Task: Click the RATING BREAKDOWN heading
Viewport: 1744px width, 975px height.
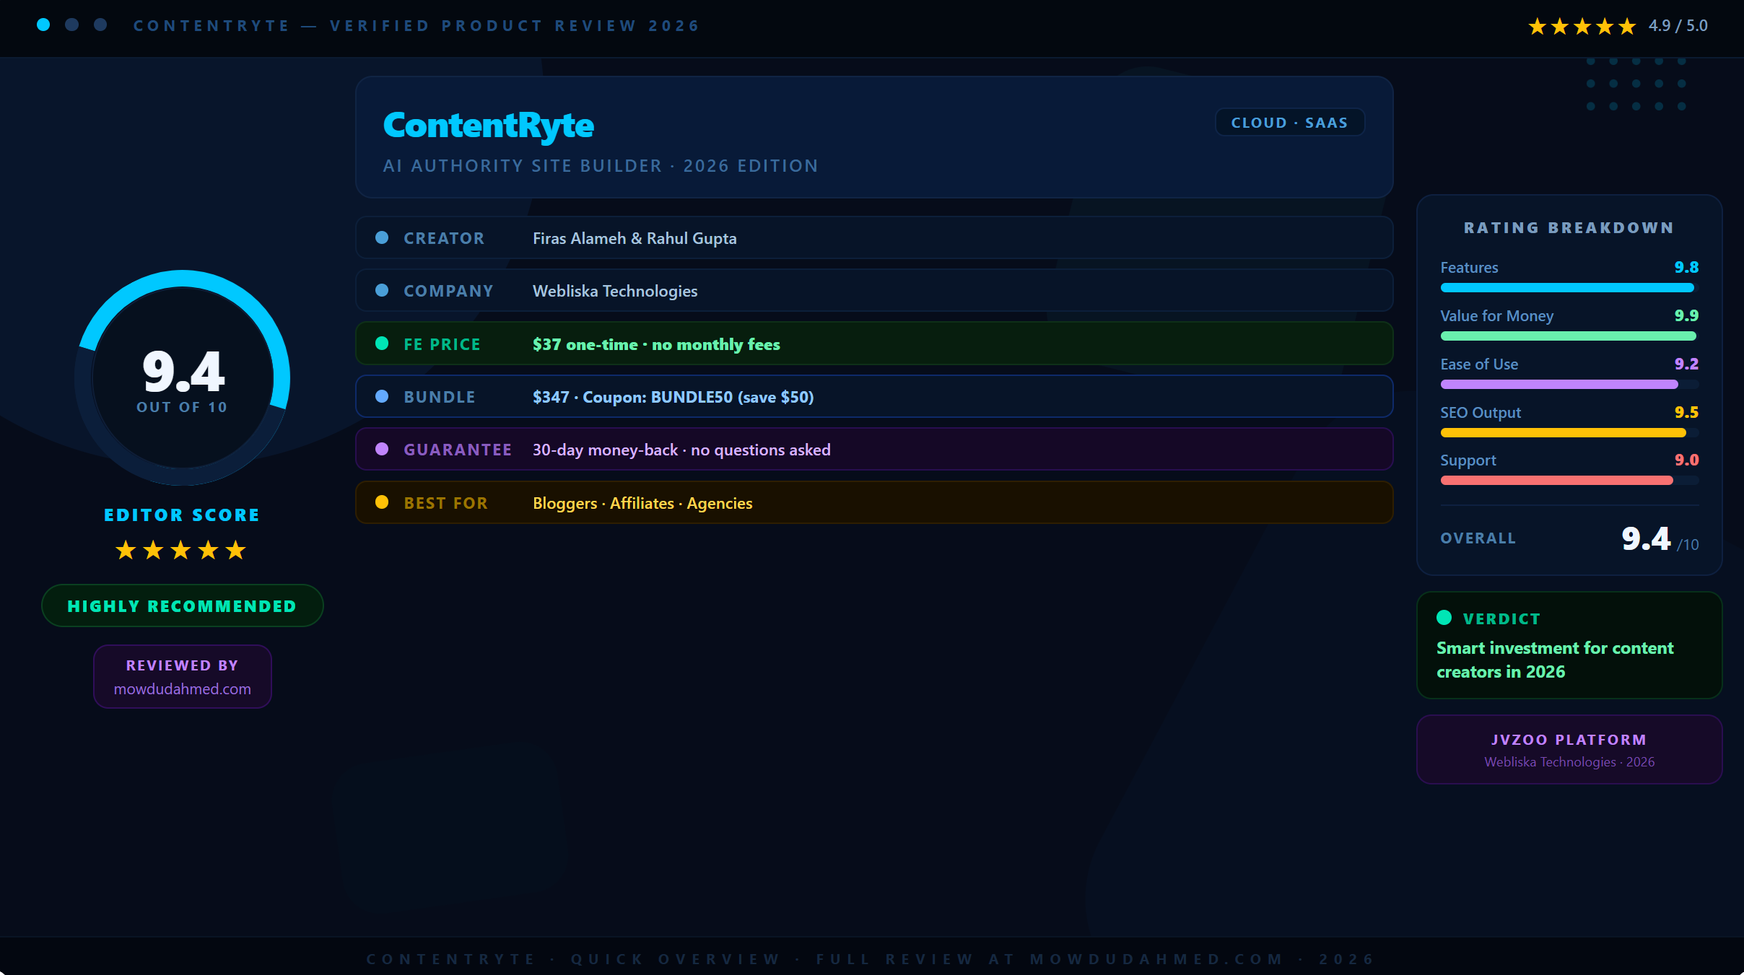Action: click(1569, 228)
